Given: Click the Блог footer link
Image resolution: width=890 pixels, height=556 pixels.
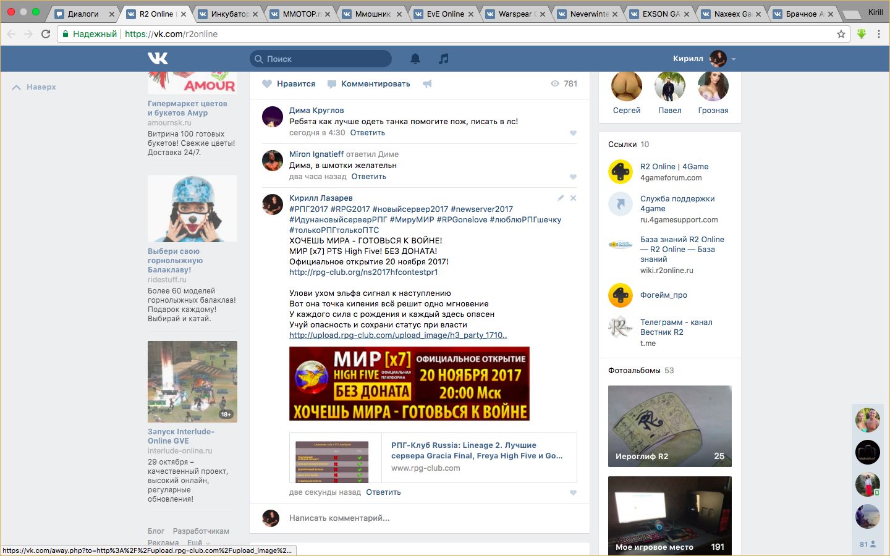Looking at the screenshot, I should tap(156, 531).
